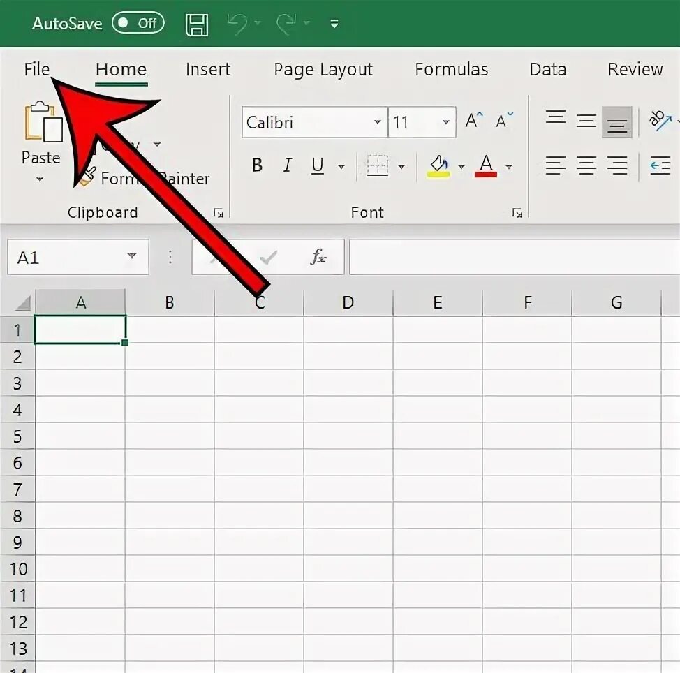Image resolution: width=680 pixels, height=673 pixels.
Task: Click the Save floppy disk icon
Action: tap(197, 24)
